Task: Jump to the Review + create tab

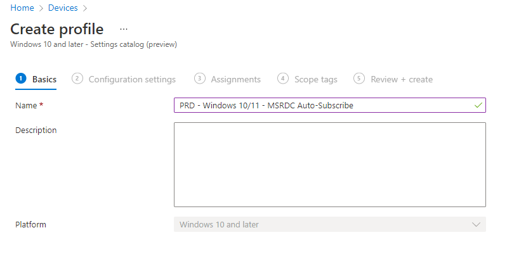Action: pos(393,79)
